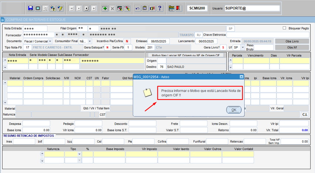Open the Uf SP dropdown
Viewport: 315px width, 173px height.
(243, 48)
